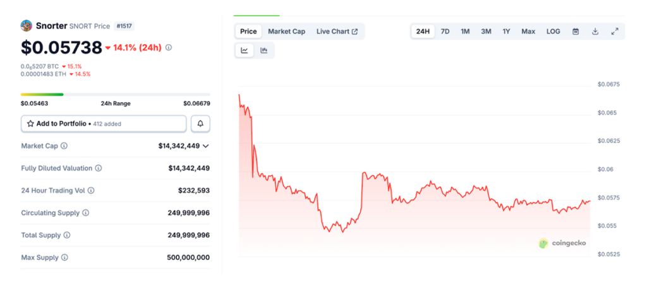
Task: Switch chart range to 7D
Action: point(445,32)
